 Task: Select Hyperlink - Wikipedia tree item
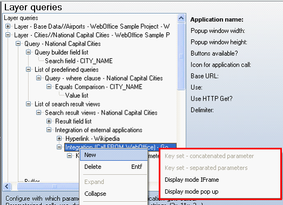(93, 138)
